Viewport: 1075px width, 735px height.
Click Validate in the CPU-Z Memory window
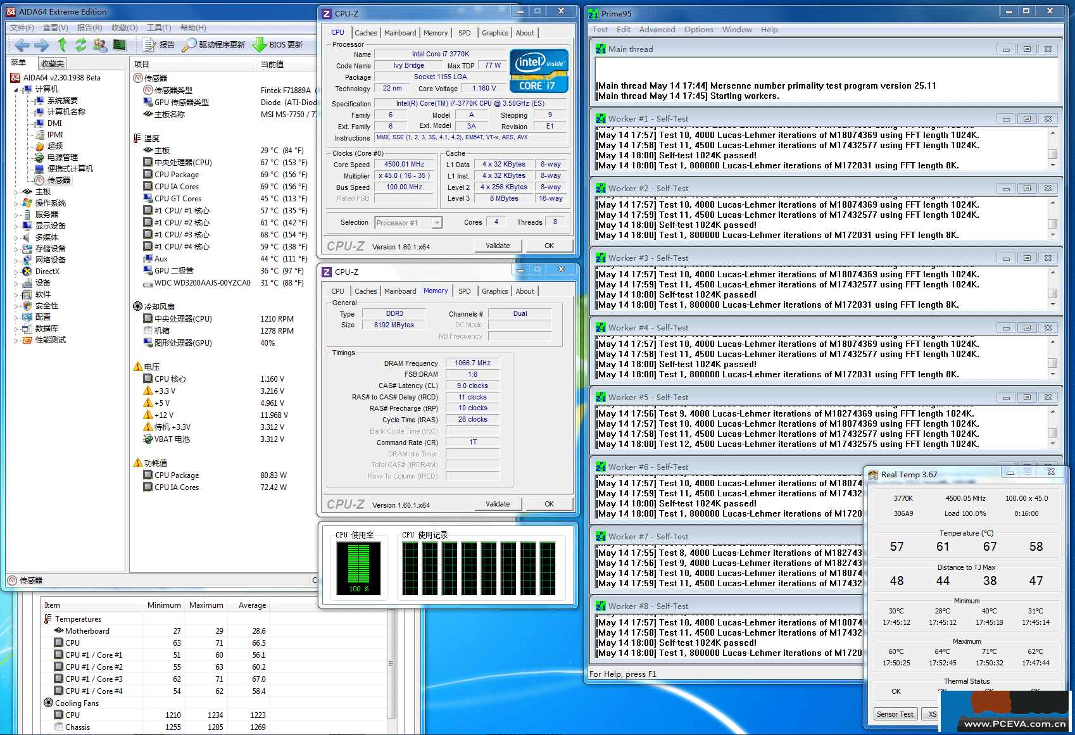click(x=498, y=504)
